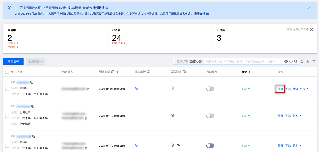Click the search magnifier icon

click(296, 61)
